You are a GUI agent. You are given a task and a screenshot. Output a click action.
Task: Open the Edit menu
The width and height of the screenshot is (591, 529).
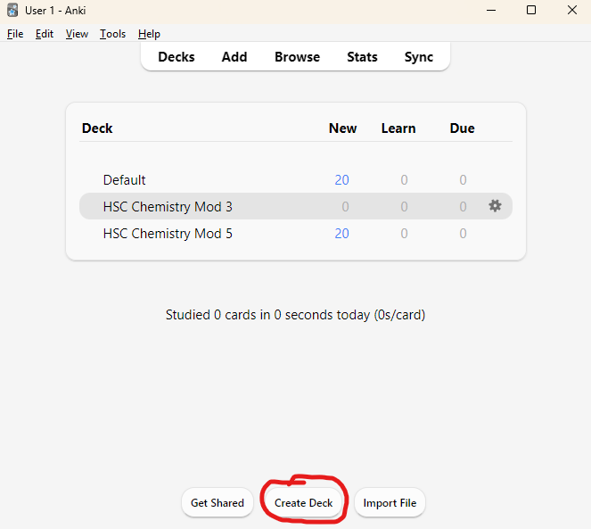45,34
